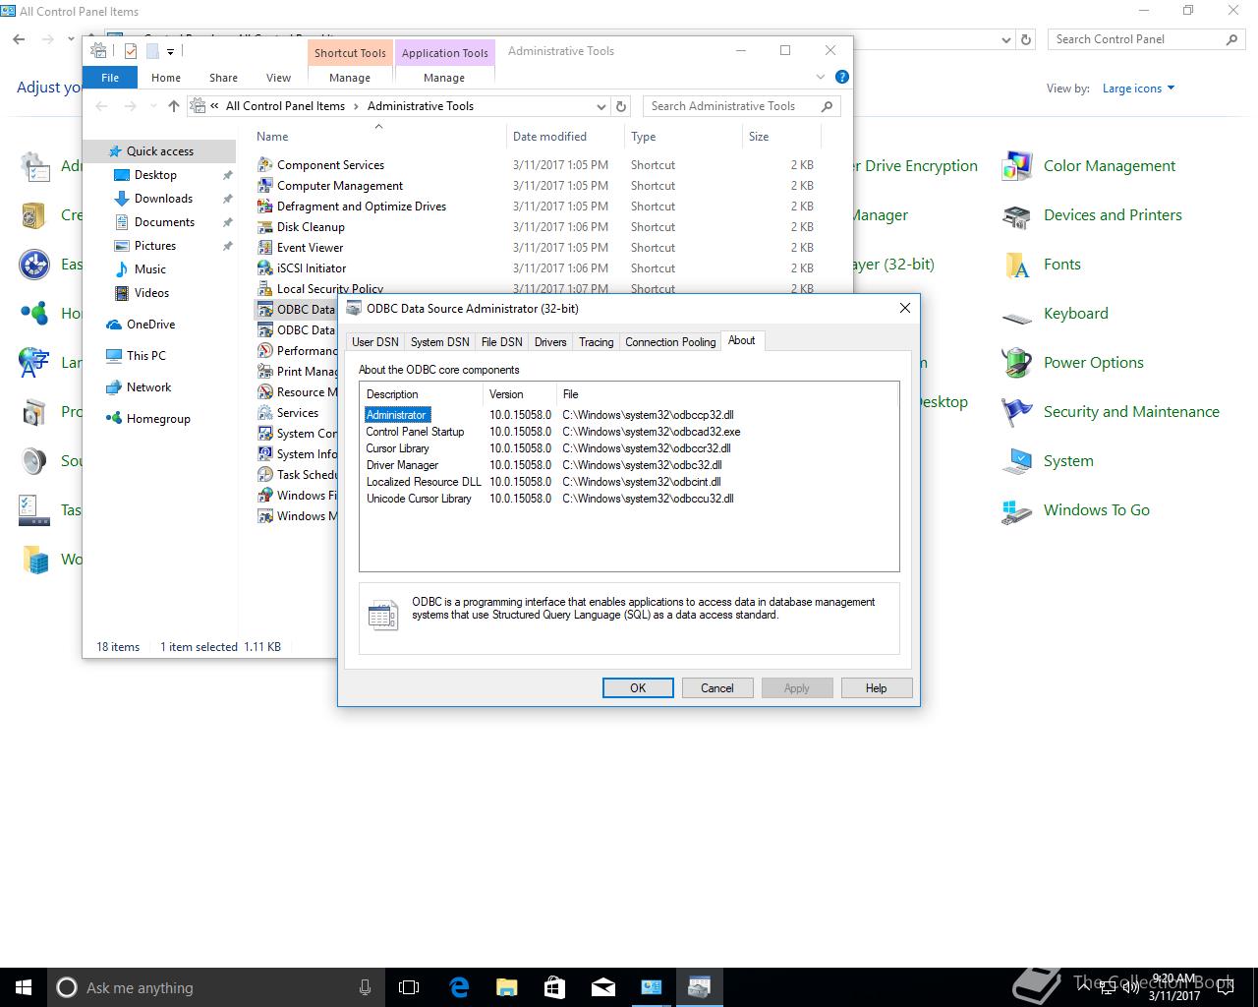Open Share ribbon tab

coord(223,78)
